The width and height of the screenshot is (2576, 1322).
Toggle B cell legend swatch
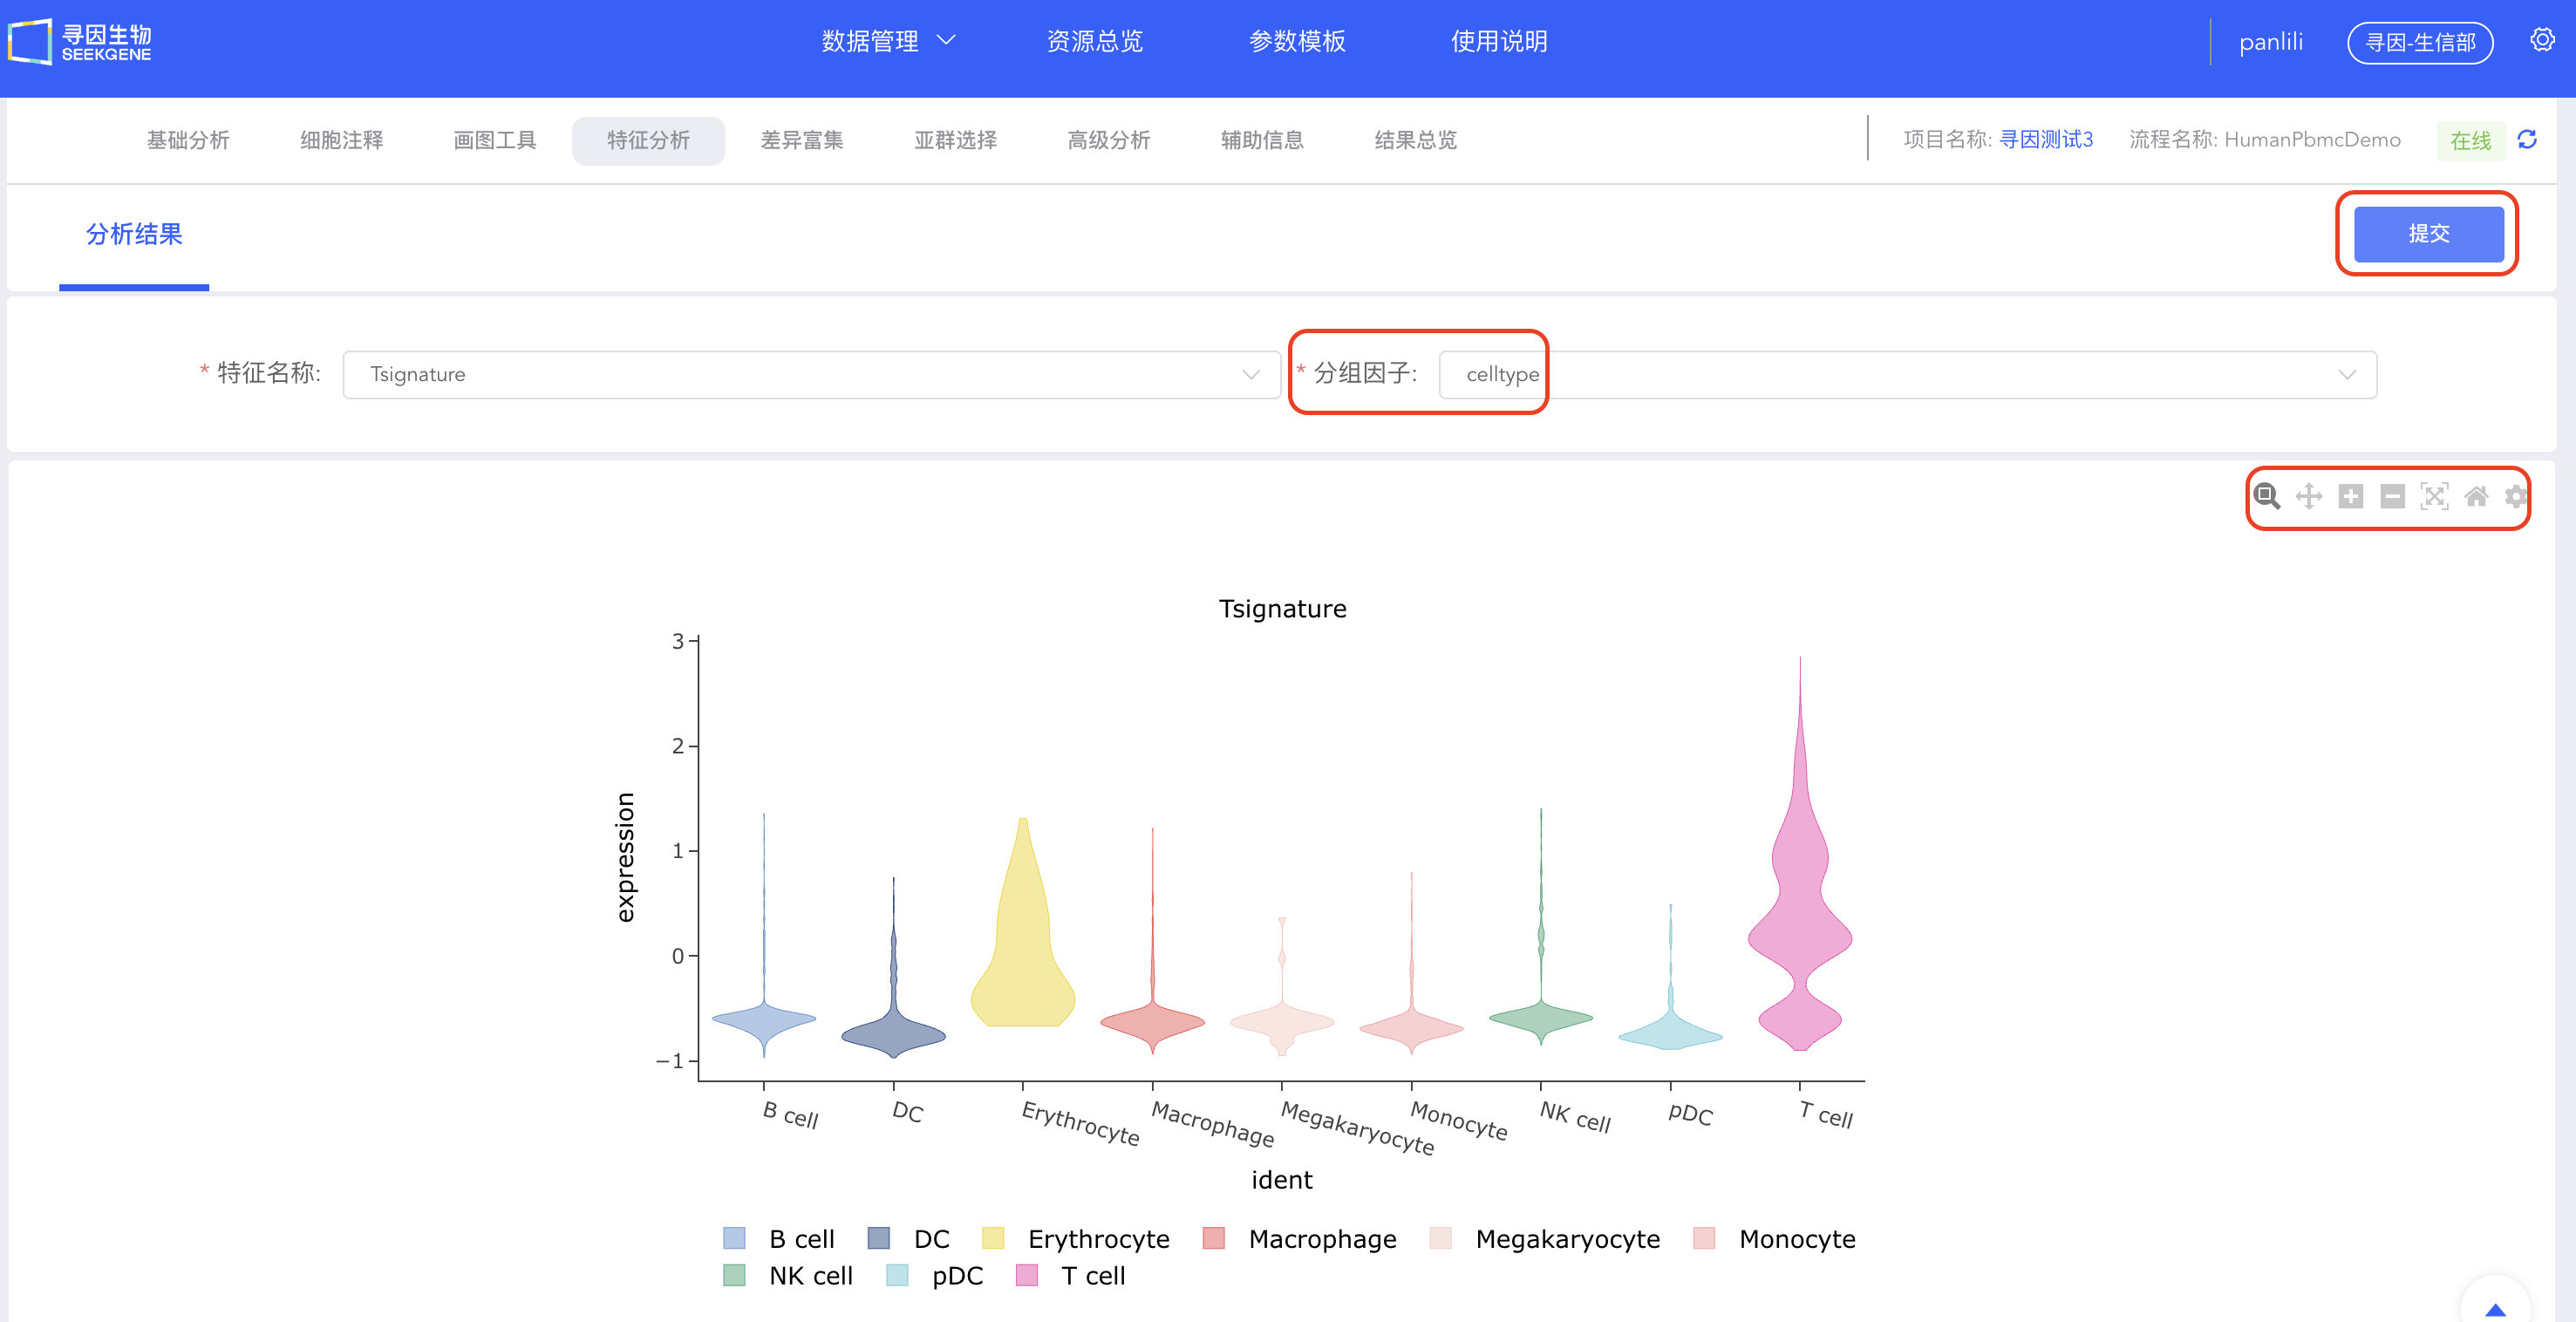734,1238
